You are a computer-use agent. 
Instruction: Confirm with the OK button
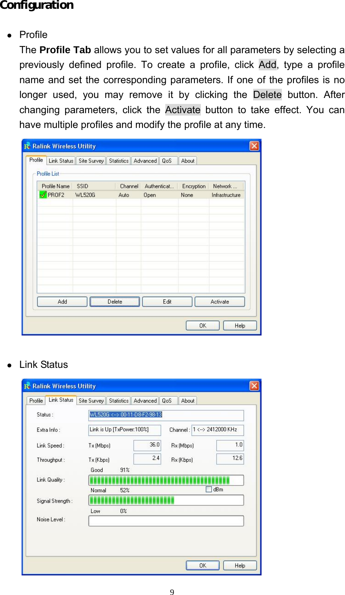tap(202, 325)
